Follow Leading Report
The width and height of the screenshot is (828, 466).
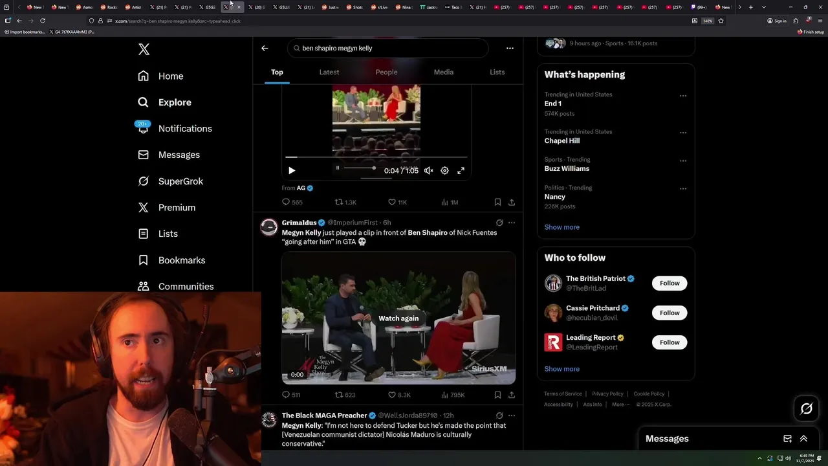point(670,342)
